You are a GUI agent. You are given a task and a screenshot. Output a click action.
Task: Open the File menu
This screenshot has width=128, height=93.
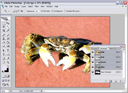6,6
